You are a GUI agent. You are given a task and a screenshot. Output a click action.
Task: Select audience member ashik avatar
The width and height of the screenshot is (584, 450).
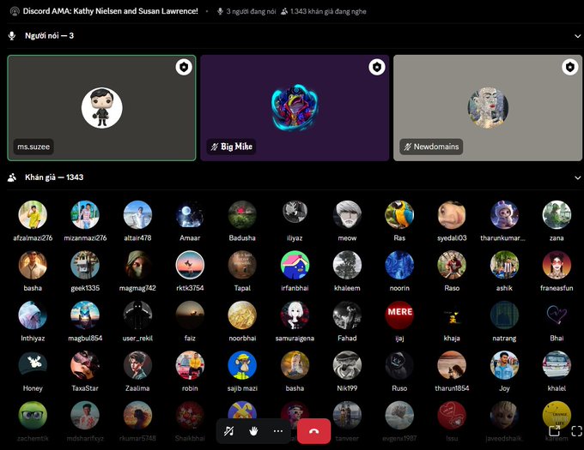[504, 265]
